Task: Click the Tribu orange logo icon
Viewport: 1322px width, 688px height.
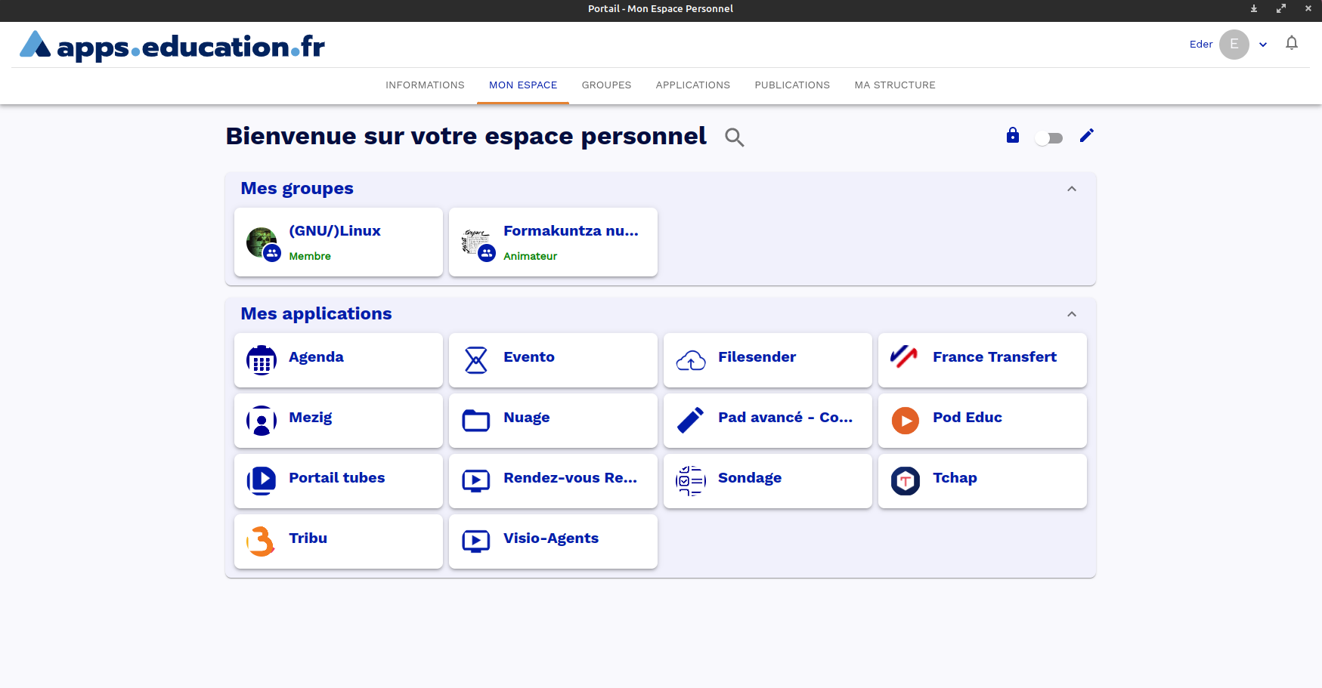Action: [x=262, y=541]
